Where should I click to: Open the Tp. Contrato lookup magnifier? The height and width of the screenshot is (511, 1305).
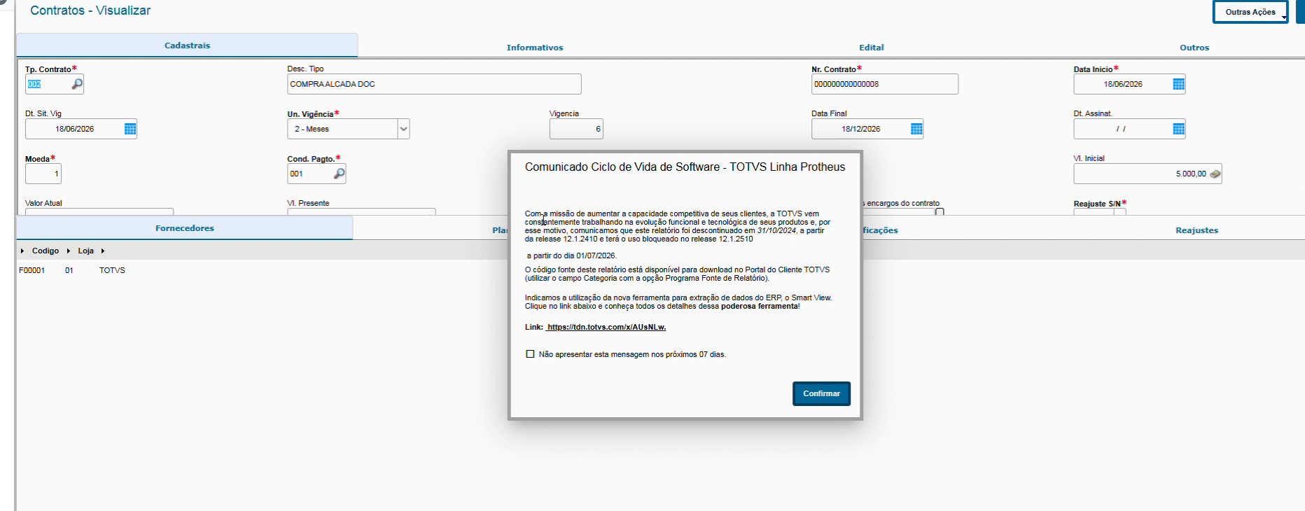[x=77, y=84]
